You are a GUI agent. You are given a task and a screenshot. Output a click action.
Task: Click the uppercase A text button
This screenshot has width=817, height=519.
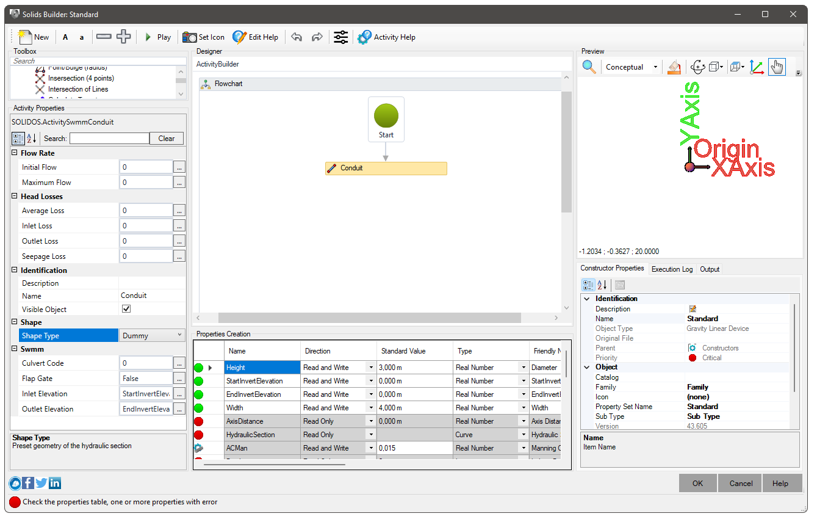coord(65,37)
